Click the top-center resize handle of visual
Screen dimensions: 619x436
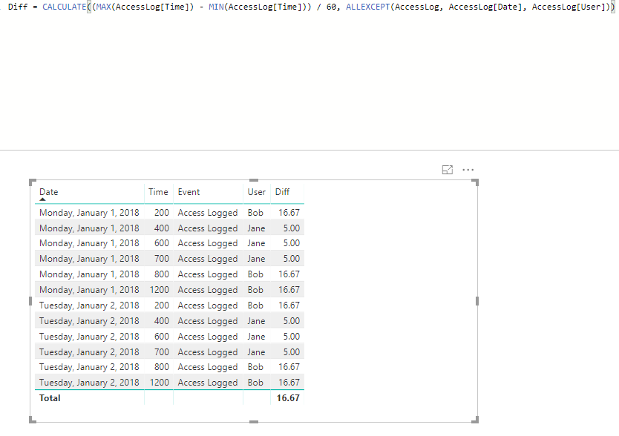pyautogui.click(x=254, y=180)
